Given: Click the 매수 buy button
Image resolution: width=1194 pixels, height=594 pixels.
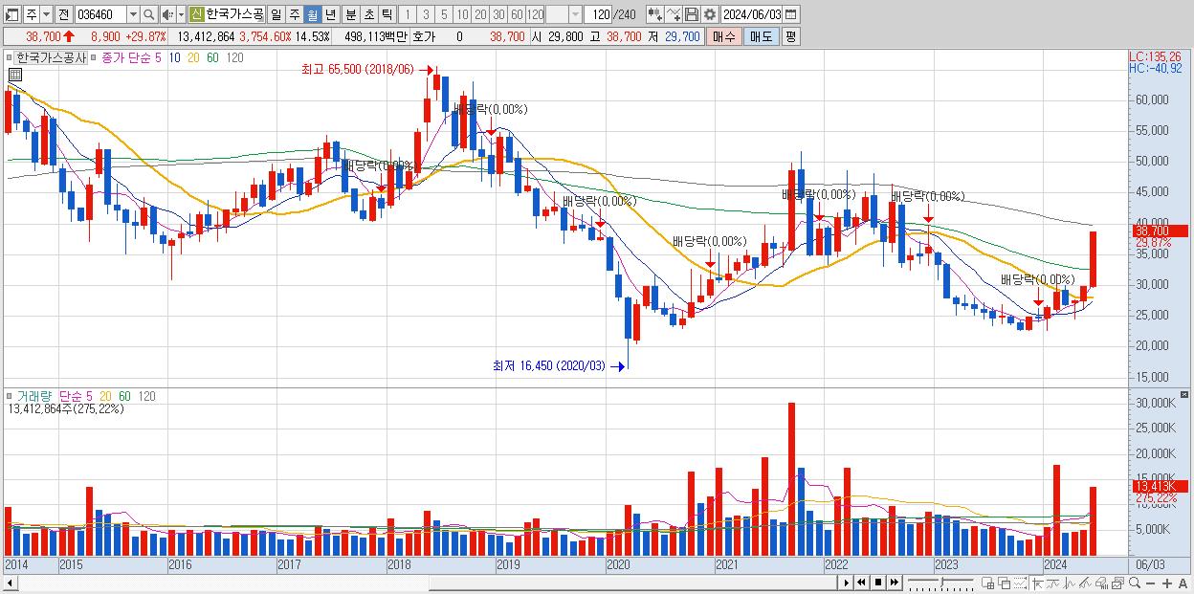Looking at the screenshot, I should tap(724, 36).
